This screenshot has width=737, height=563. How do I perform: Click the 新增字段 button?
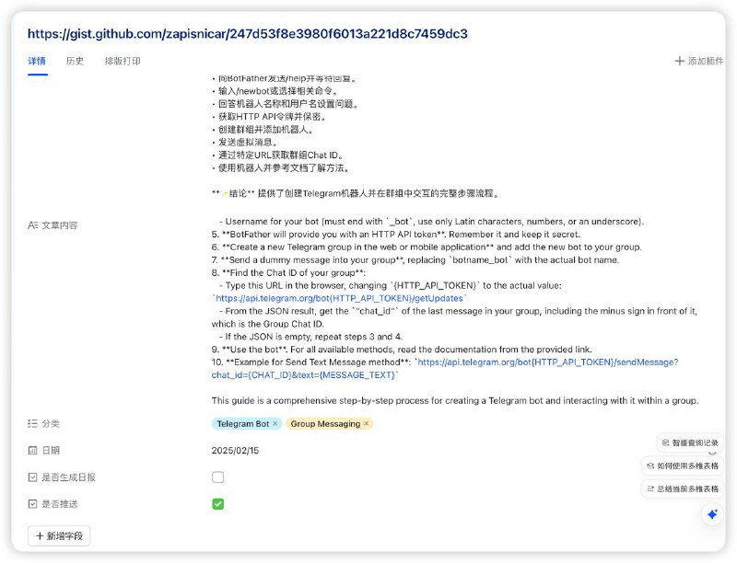click(x=59, y=535)
